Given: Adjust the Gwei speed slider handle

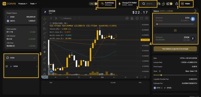Looking at the screenshot, I should [x=161, y=75].
